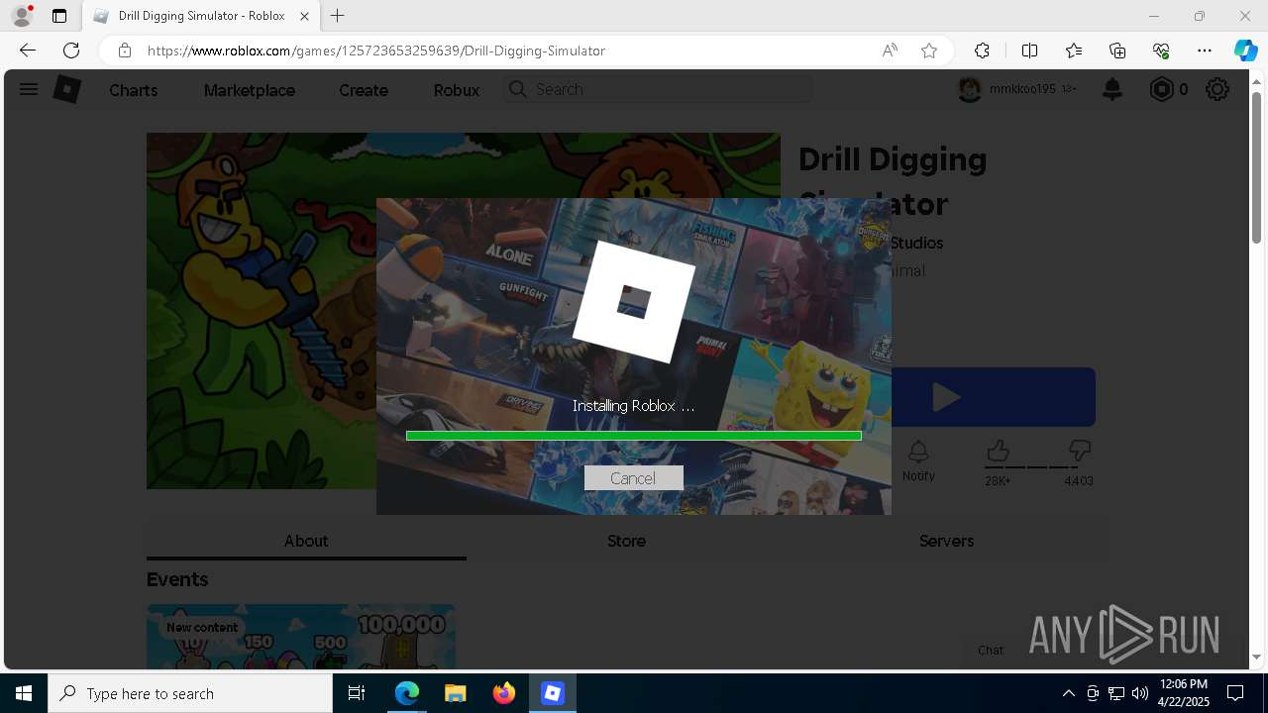This screenshot has height=713, width=1268.
Task: Open a new browser tab
Action: pyautogui.click(x=338, y=16)
